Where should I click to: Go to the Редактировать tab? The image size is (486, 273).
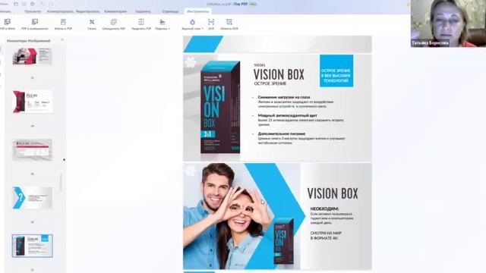point(88,11)
